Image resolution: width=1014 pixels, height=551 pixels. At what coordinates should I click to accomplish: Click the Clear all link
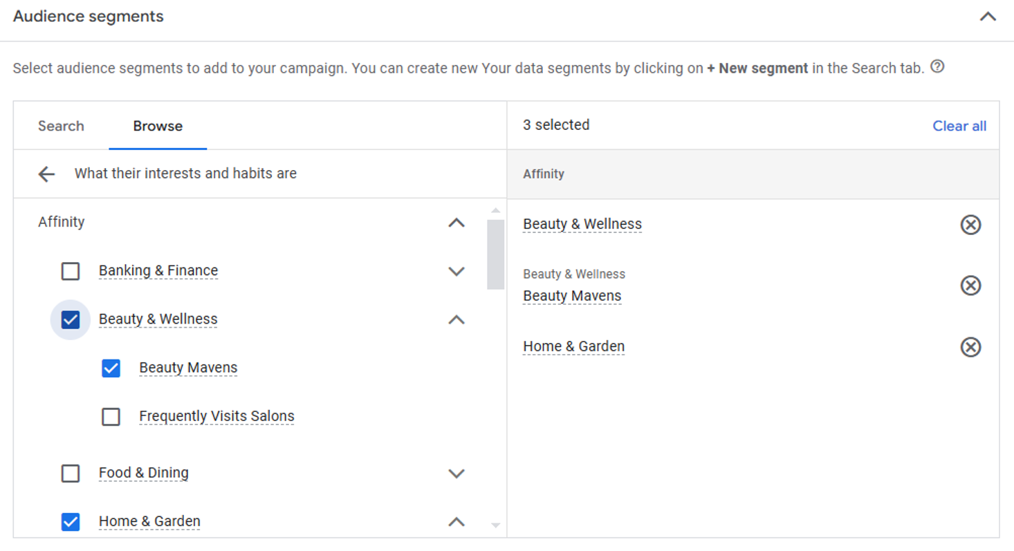pos(959,126)
